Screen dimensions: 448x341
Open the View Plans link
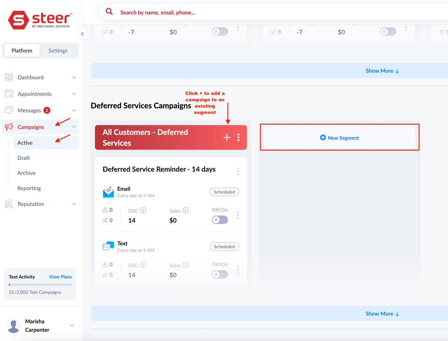pyautogui.click(x=60, y=277)
